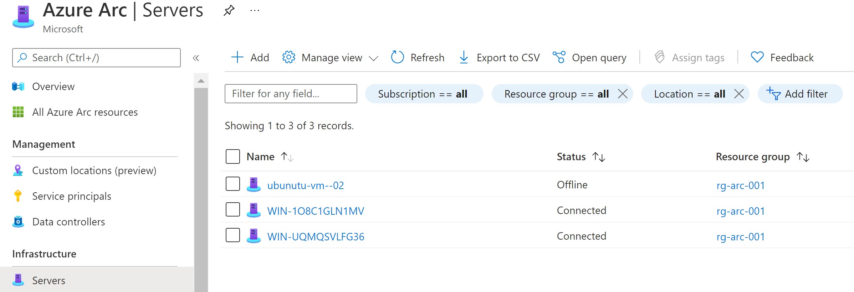This screenshot has width=854, height=292.
Task: Click the Offline status cell
Action: [572, 185]
